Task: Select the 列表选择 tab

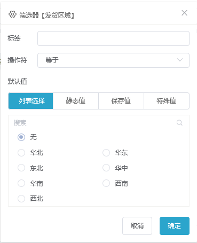Action: [30, 101]
